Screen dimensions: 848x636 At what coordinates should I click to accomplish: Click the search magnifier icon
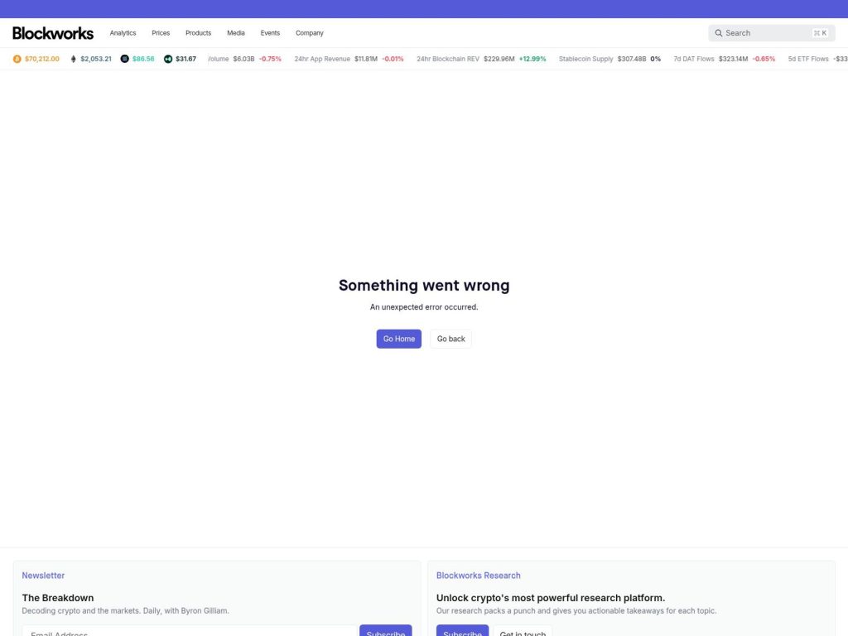719,32
